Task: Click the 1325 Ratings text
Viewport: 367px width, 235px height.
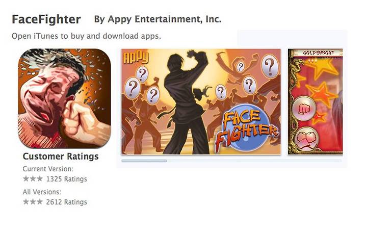Action: point(66,179)
